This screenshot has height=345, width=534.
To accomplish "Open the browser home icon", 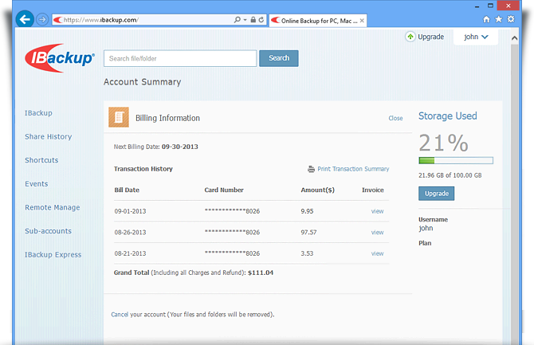I will pos(486,19).
